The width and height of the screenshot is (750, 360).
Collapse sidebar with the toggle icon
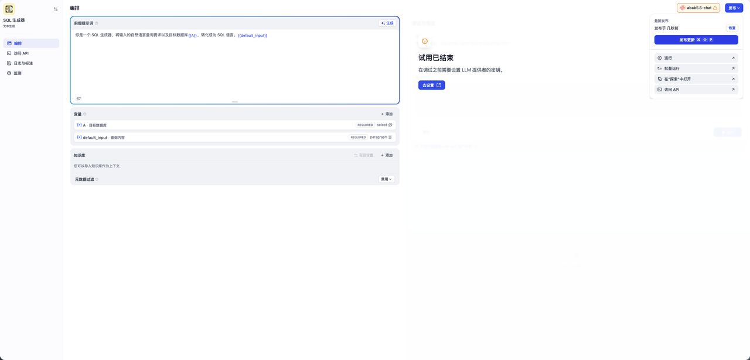tap(56, 9)
